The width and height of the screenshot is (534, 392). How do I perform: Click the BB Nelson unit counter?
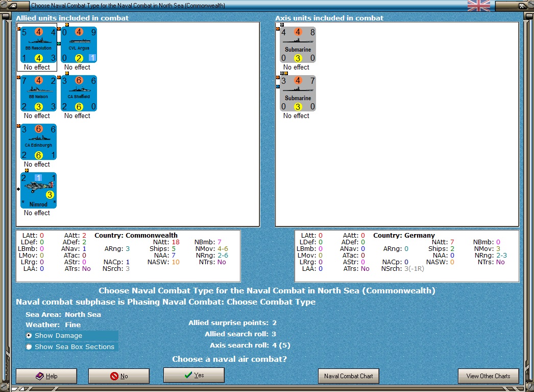[38, 94]
